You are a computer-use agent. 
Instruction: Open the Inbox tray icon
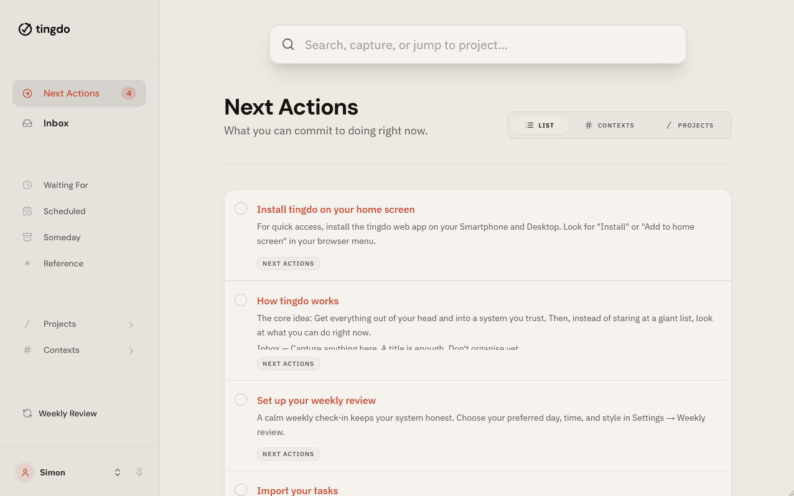[27, 123]
